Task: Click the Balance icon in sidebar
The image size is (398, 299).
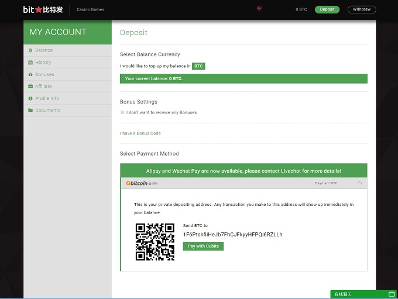Action: coord(30,50)
